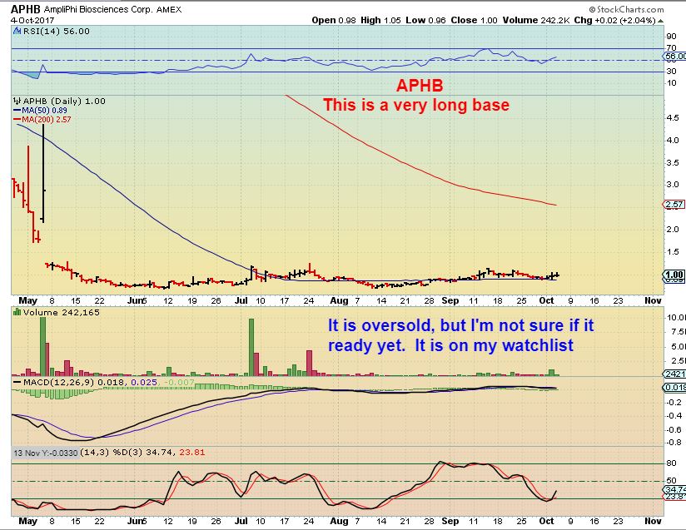This screenshot has height=530, width=686.
Task: Click the 90 label on the RSI axis
Action: click(x=671, y=37)
